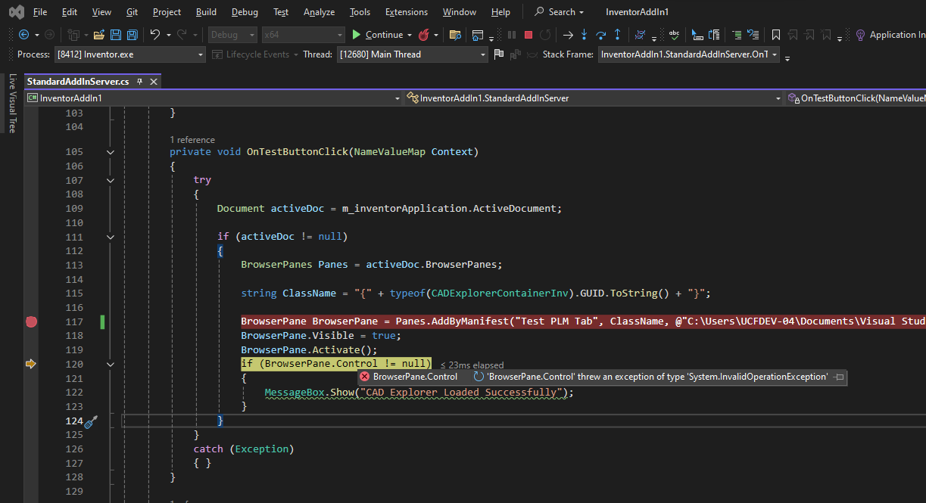The height and width of the screenshot is (503, 926).
Task: Click the Stop Debugging red square icon
Action: [x=528, y=34]
